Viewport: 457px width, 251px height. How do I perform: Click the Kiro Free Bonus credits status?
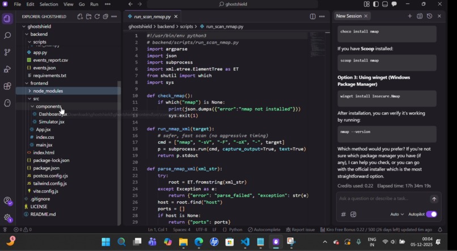[376, 229]
